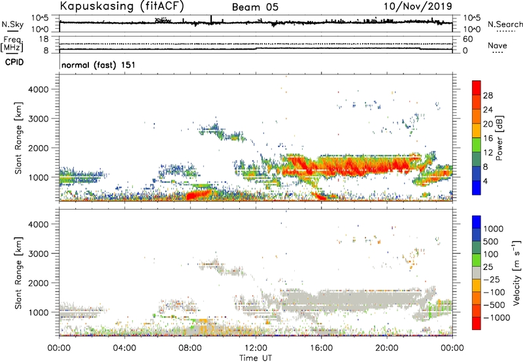This screenshot has width=523, height=362.
Task: Click the 28 dB colorbar tick label
Action: (488, 95)
